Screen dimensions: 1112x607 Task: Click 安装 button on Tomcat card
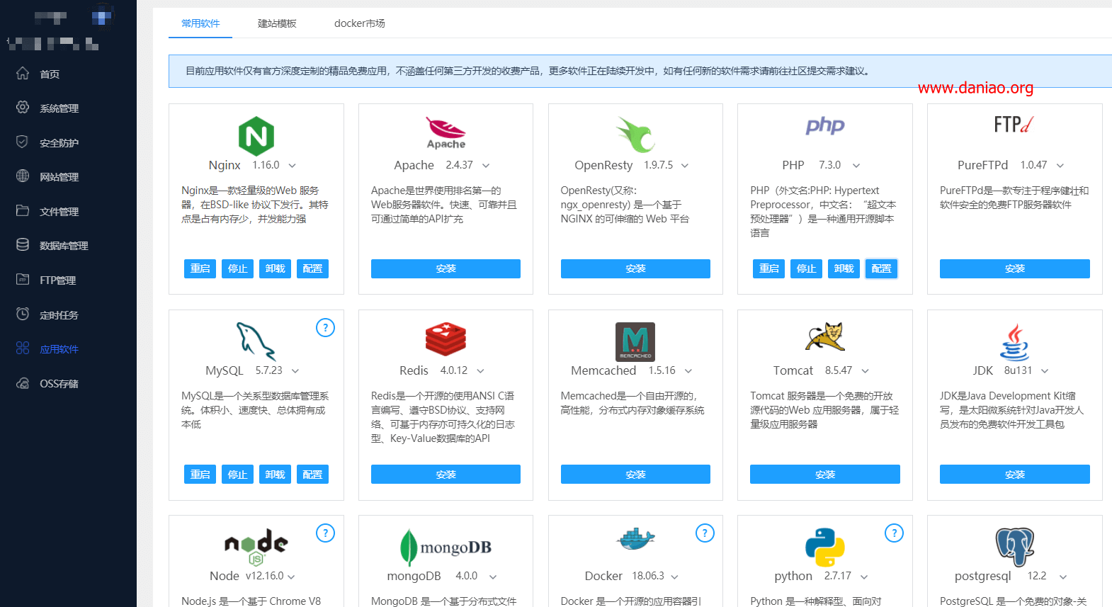point(825,475)
